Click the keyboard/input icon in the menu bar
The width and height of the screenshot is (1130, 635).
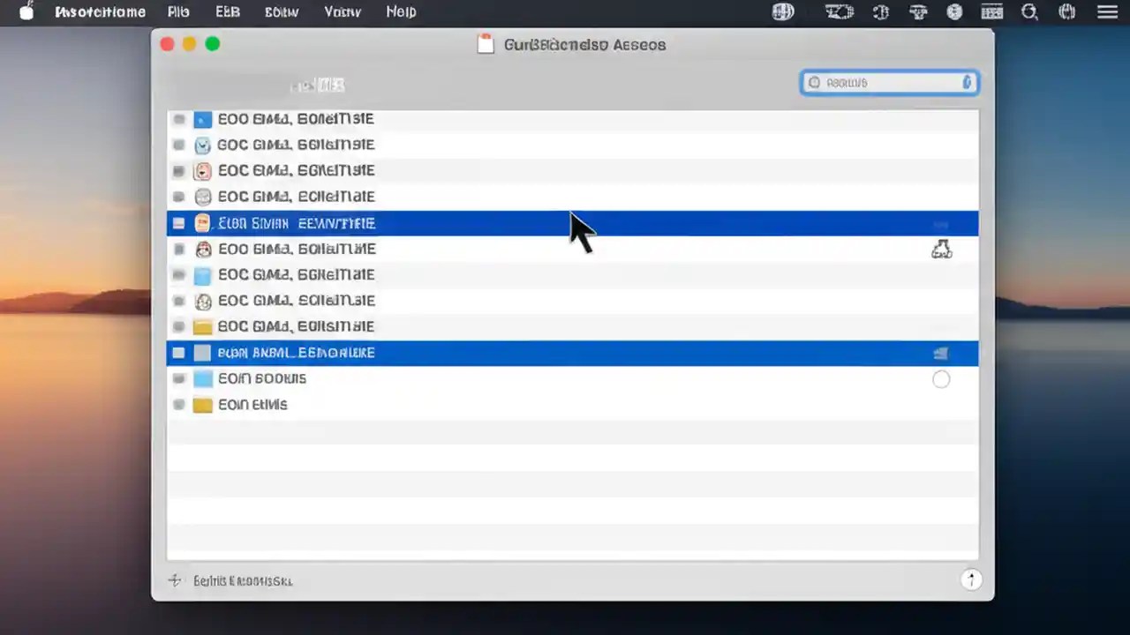click(991, 11)
